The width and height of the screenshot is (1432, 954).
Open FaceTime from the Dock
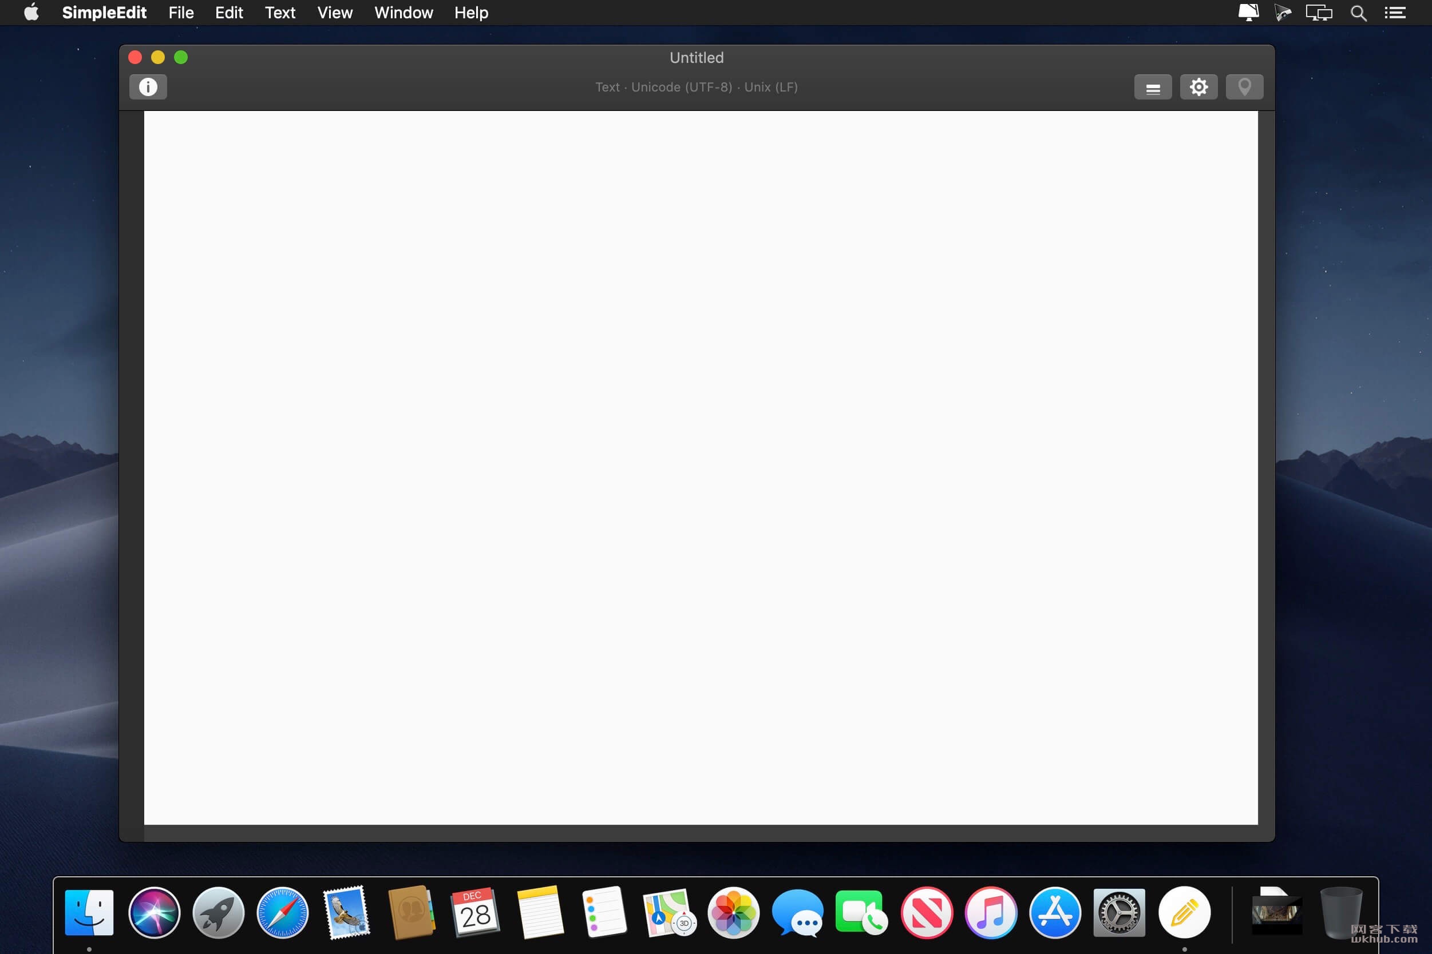pyautogui.click(x=861, y=913)
